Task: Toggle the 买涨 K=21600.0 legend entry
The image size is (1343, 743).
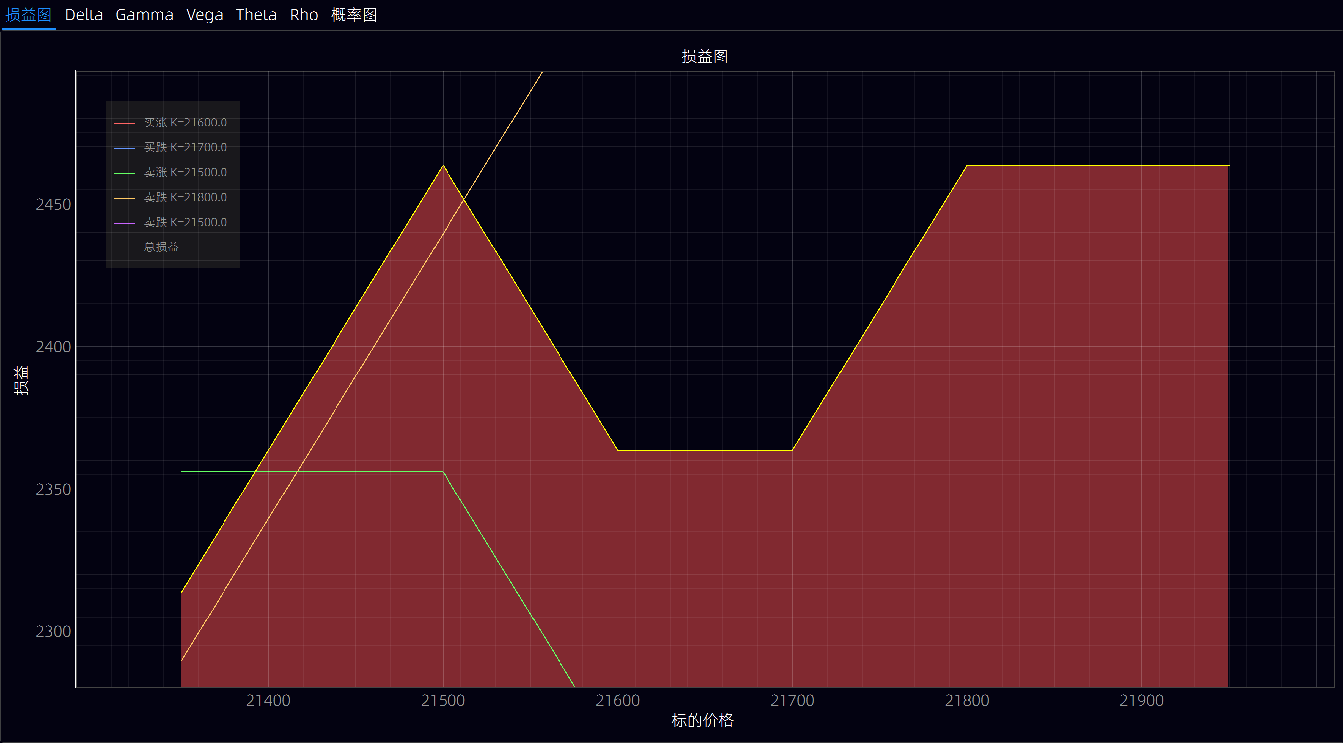Action: 185,123
